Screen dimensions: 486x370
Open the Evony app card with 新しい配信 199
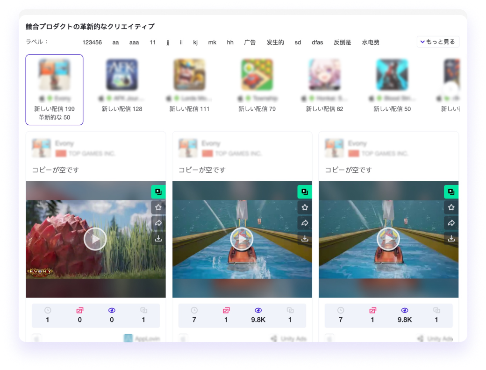54,90
